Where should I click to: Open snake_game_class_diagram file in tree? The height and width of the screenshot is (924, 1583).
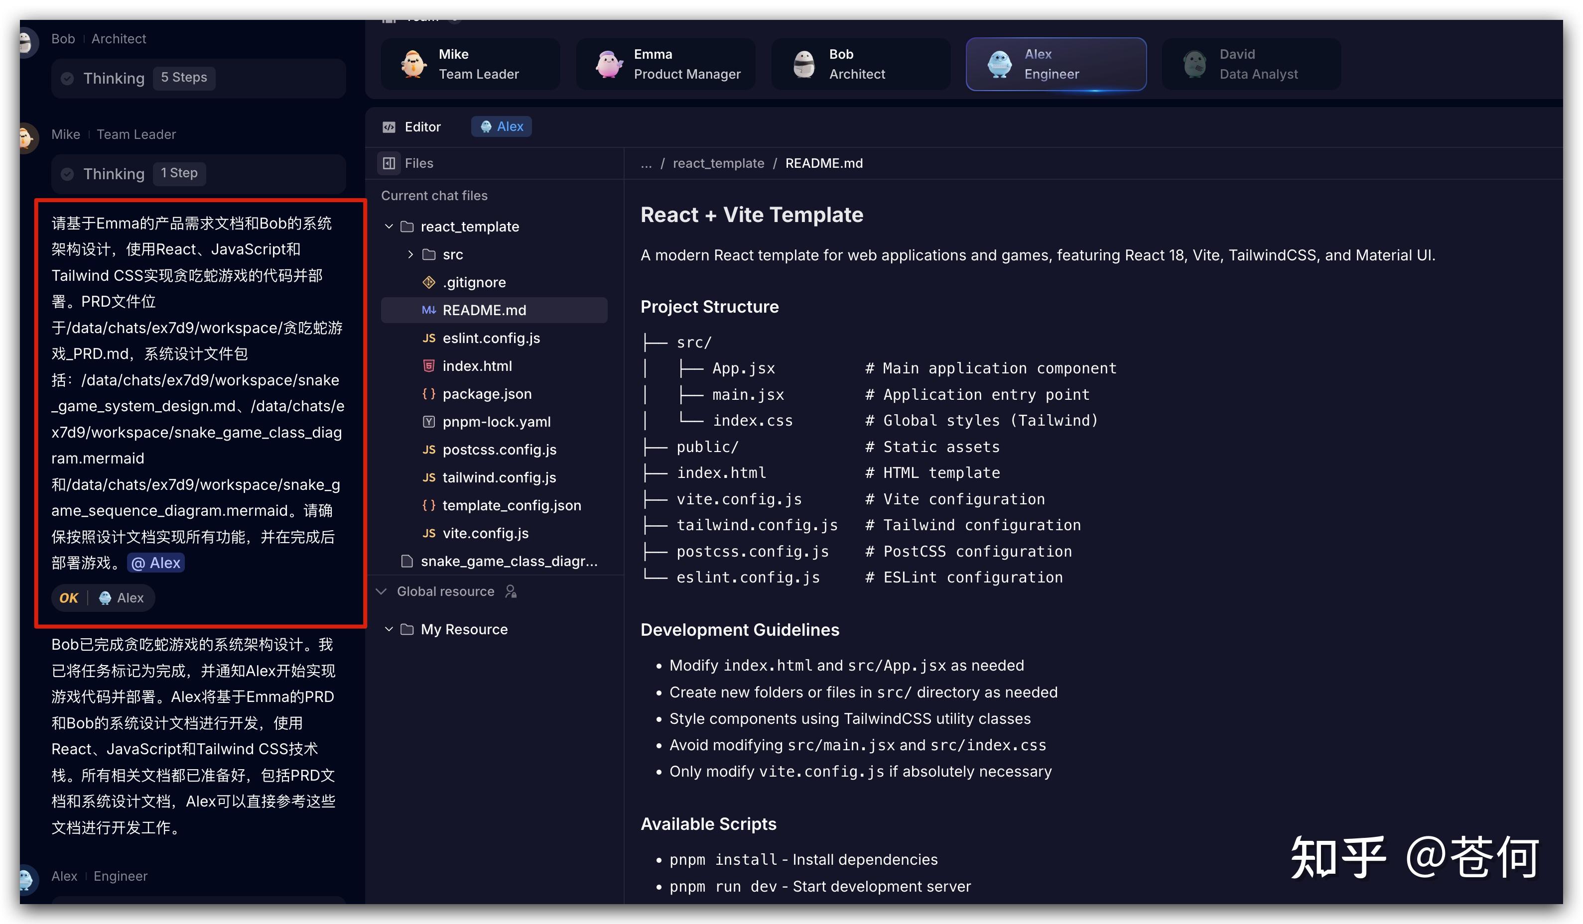[x=508, y=561]
